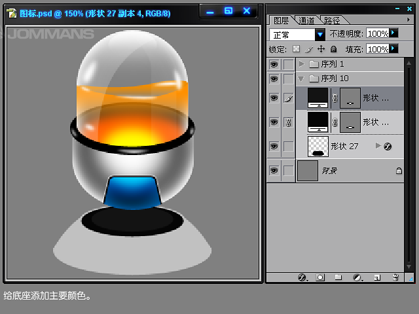The width and height of the screenshot is (419, 314).
Task: Hide the 序列 1 group with its eye
Action: click(274, 64)
